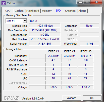This screenshot has width=104, height=102.
Task: Click the PC2-6400 (400 MHz) bandwidth value
Action: point(45,30)
